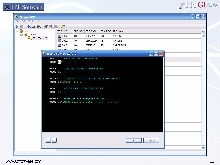Click the Insert New Record dialog title icon

44,53
